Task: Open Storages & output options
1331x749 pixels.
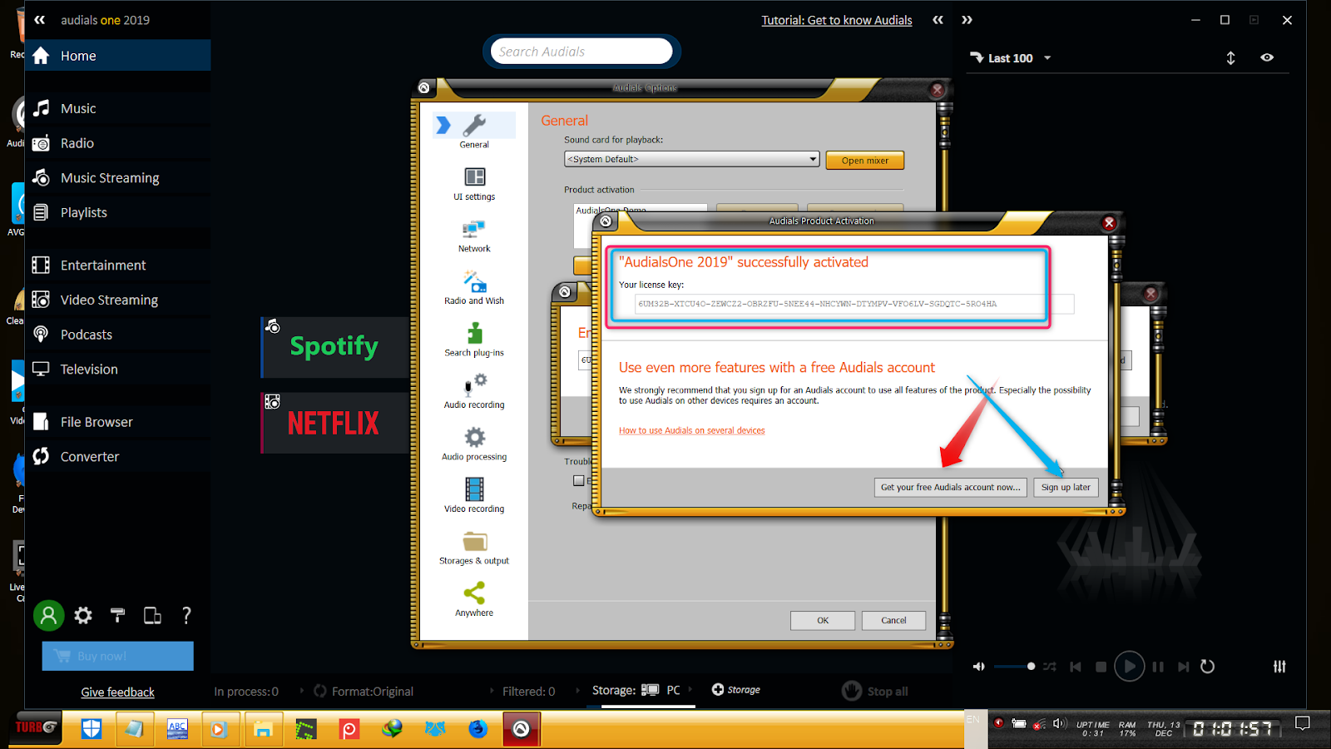Action: tap(474, 548)
